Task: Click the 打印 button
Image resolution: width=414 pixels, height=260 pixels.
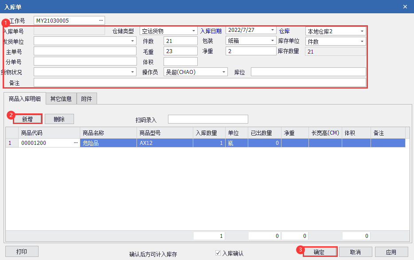Action: pos(22,252)
